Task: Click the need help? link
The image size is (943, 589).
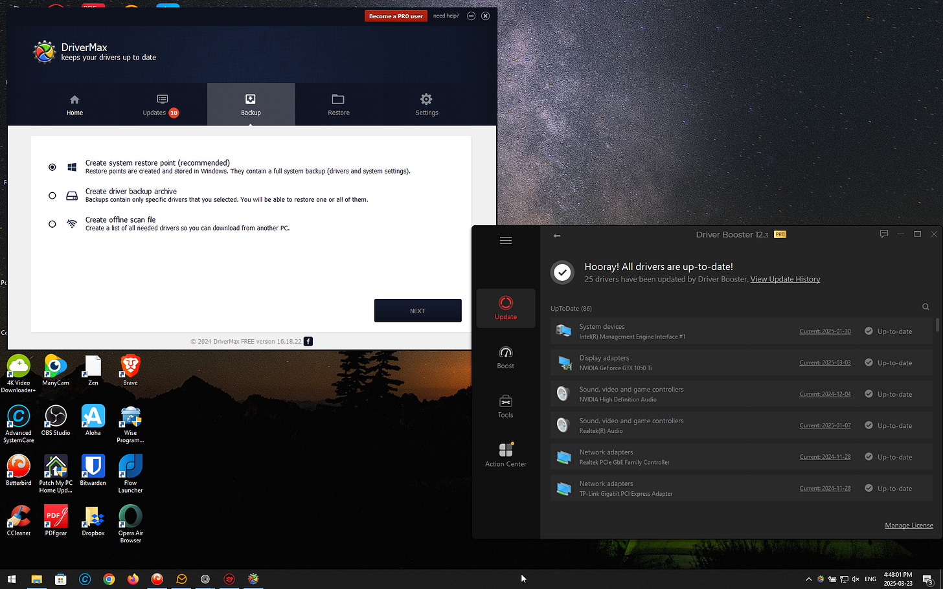Action: pos(446,16)
